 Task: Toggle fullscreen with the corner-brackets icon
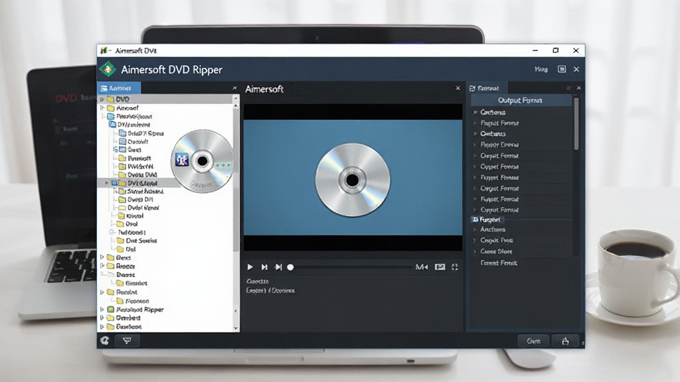pos(454,267)
